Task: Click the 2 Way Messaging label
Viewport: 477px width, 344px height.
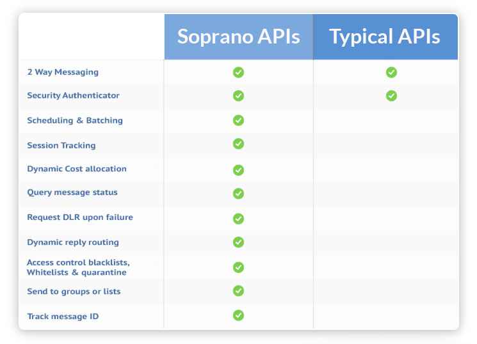Action: point(63,72)
